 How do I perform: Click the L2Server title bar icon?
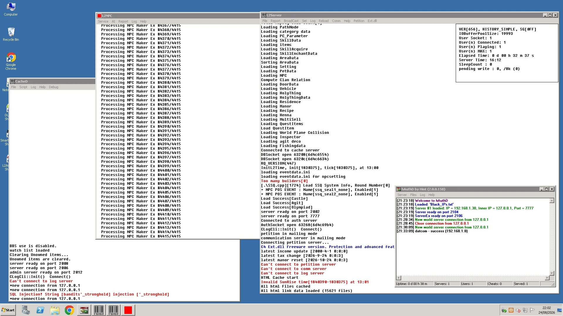click(264, 15)
